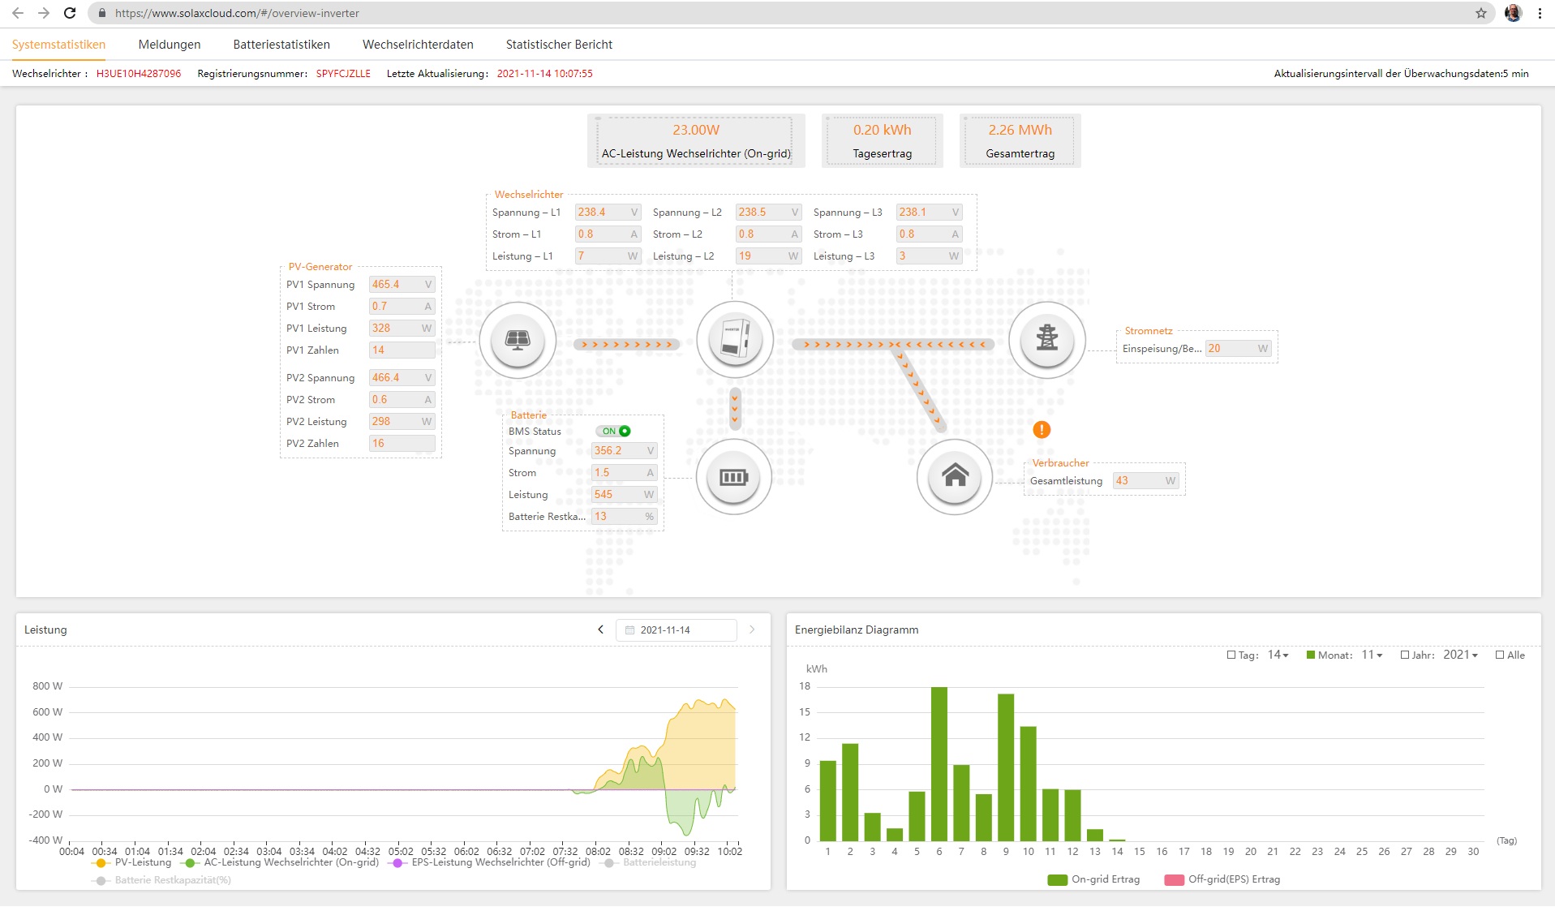The height and width of the screenshot is (911, 1555).
Task: Switch to the Batteriestatistiken tab
Action: click(x=281, y=45)
